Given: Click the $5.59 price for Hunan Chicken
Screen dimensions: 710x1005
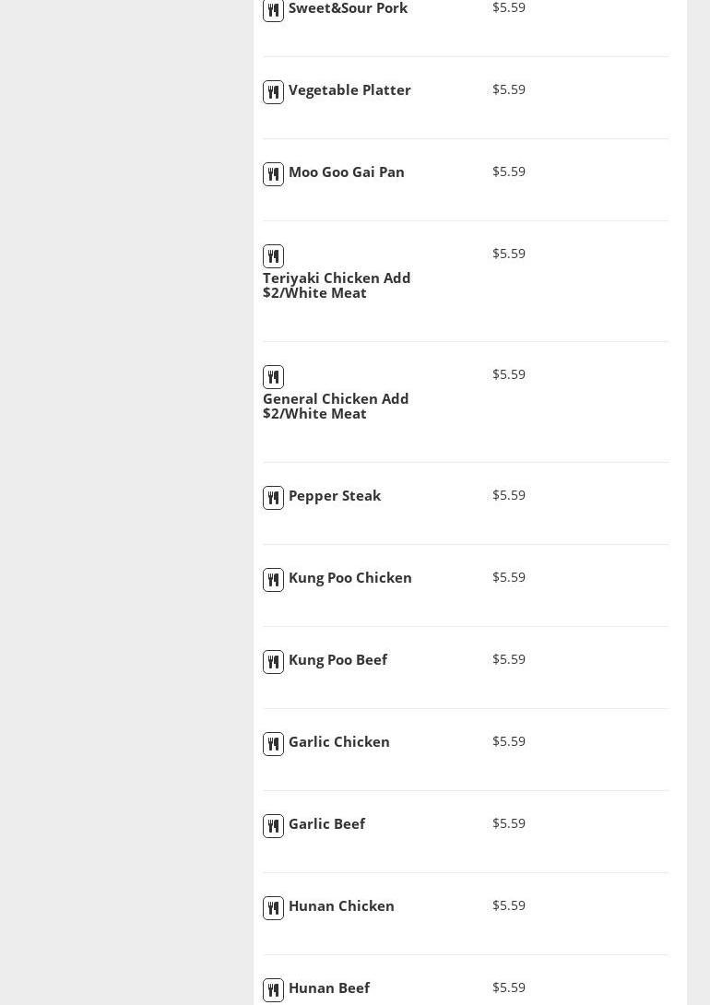Looking at the screenshot, I should coord(509,905).
